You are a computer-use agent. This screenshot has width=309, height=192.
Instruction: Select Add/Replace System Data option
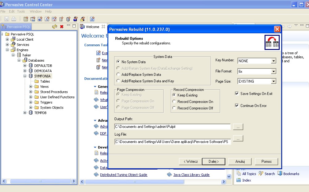(118, 74)
